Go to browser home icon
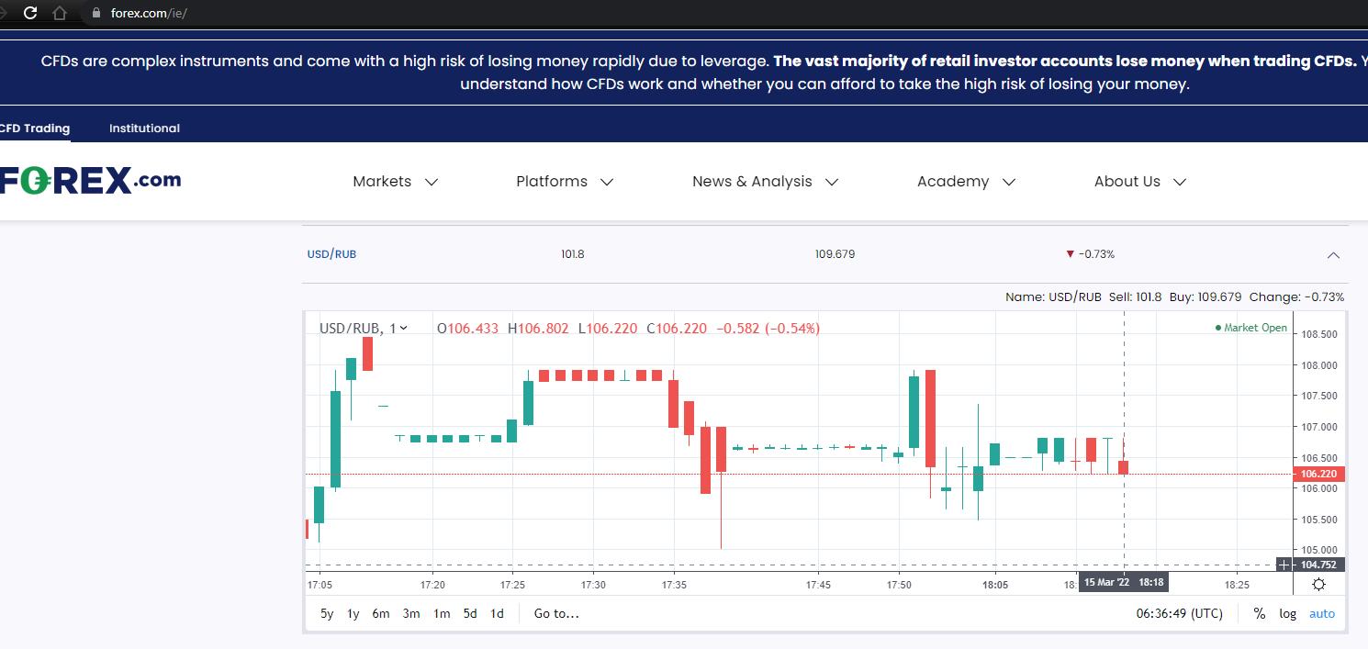This screenshot has height=649, width=1368. tap(60, 13)
